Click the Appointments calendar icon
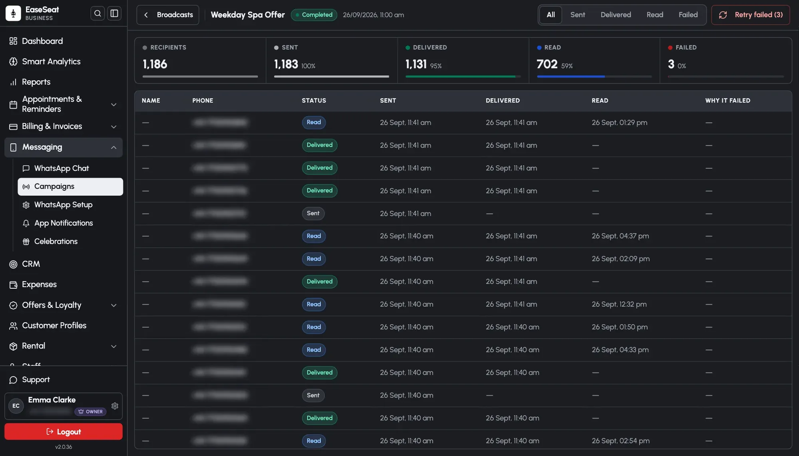The image size is (799, 456). [13, 105]
